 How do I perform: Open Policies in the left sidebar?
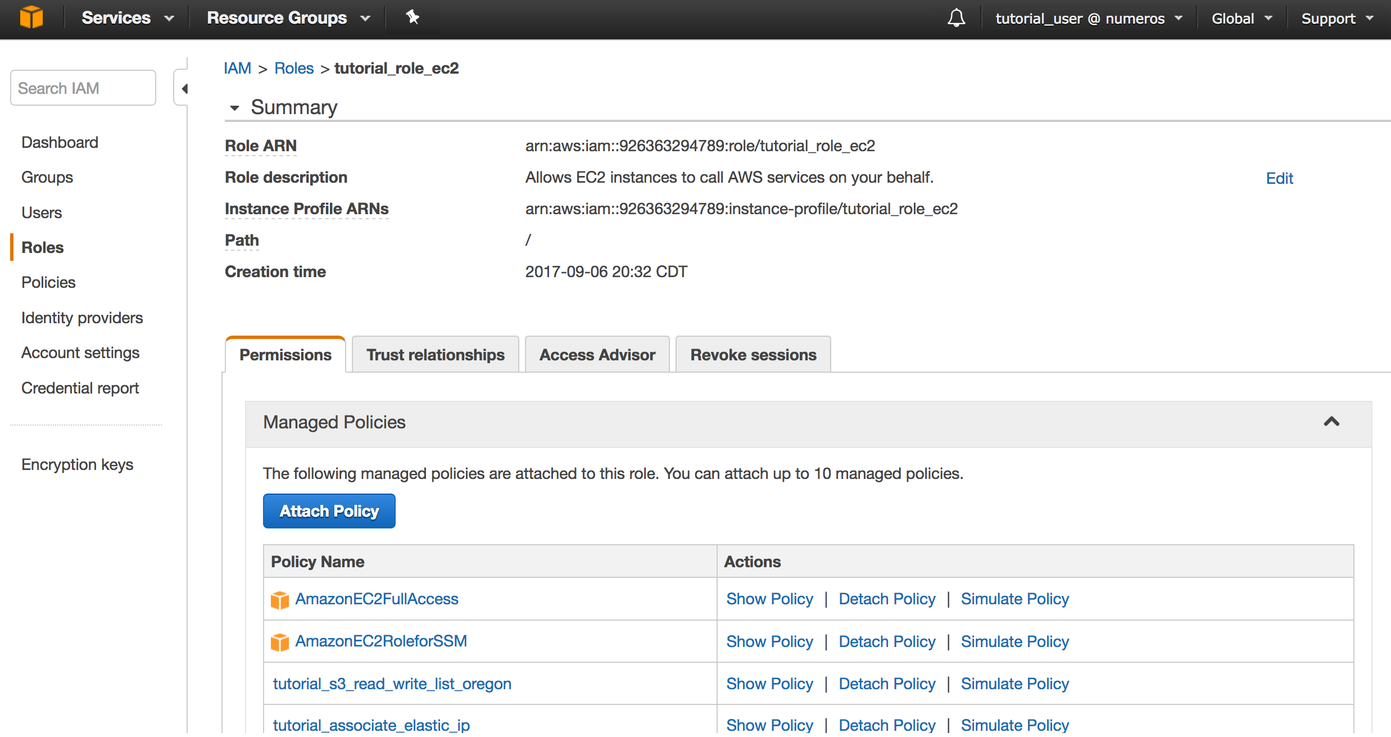coord(48,282)
